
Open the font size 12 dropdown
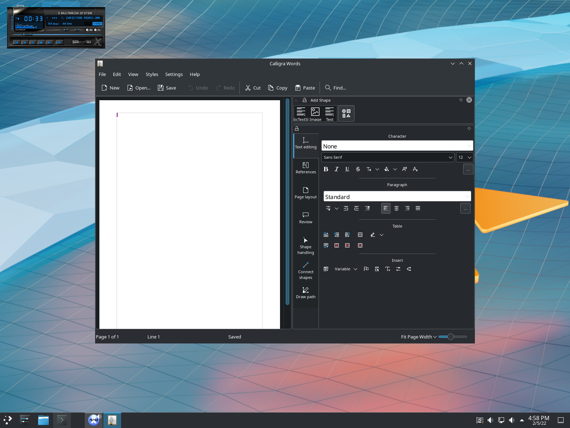(465, 157)
